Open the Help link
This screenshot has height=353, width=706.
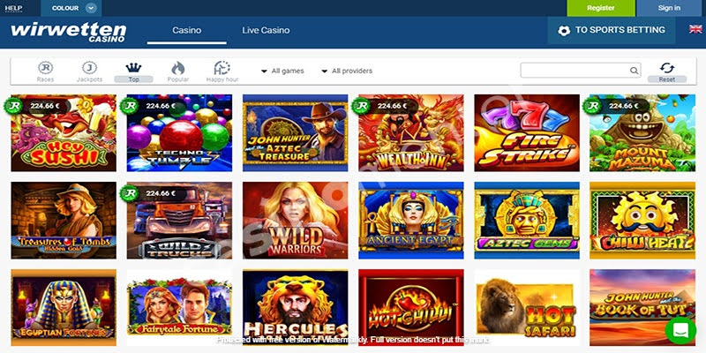[13, 8]
